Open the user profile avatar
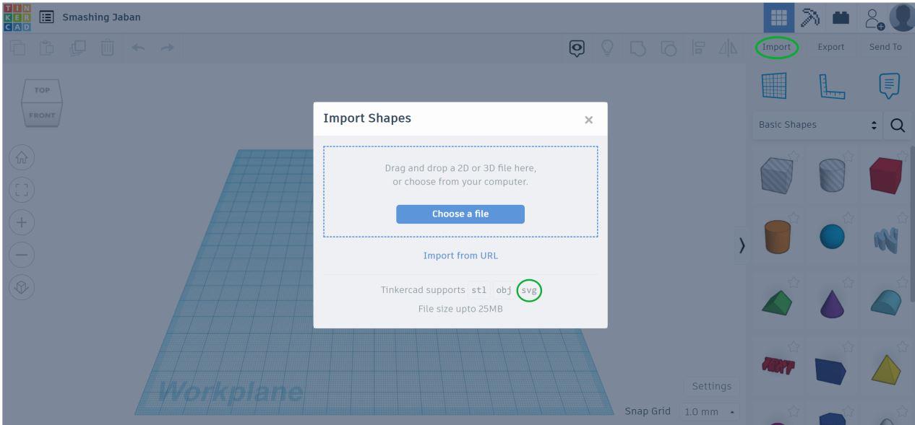This screenshot has height=425, width=915. coord(901,17)
